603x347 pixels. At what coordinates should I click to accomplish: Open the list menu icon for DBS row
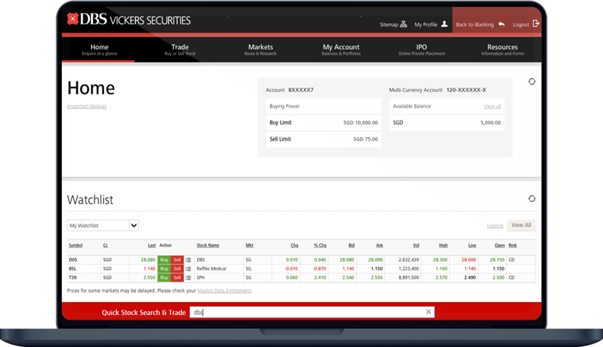[x=188, y=260]
